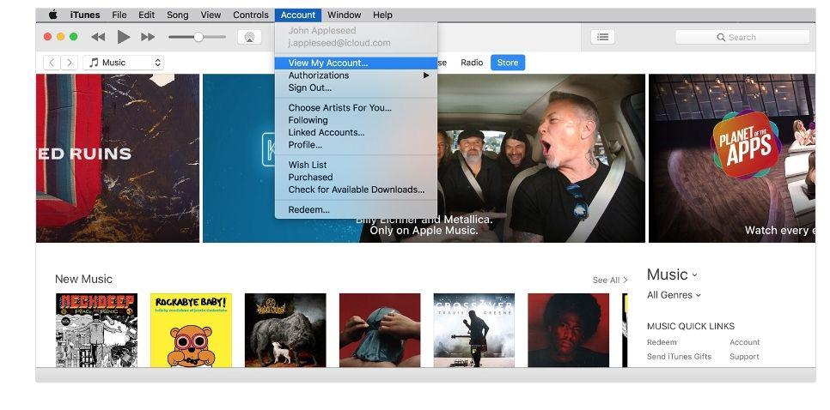Click See All for New Music
Image resolution: width=830 pixels, height=410 pixels.
click(610, 280)
